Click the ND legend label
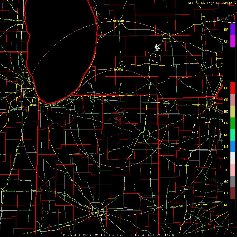The width and height of the screenshot is (237, 237). point(226,205)
